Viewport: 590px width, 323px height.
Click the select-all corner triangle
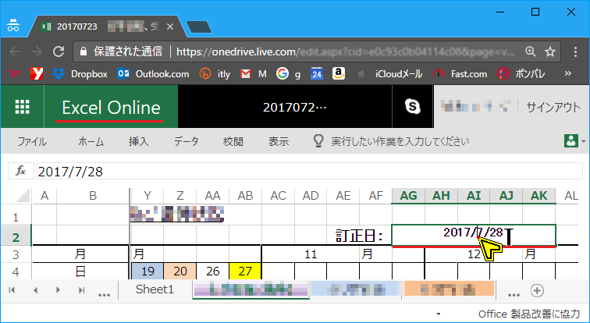click(23, 196)
